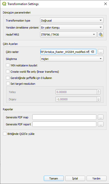Open the Sıkıştırma dropdown
Viewport: 109px width, 184px height.
(72, 59)
